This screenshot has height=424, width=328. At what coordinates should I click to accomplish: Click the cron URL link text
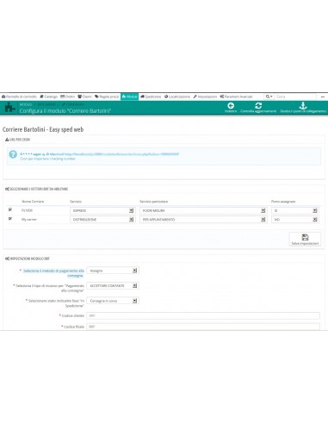[100, 154]
